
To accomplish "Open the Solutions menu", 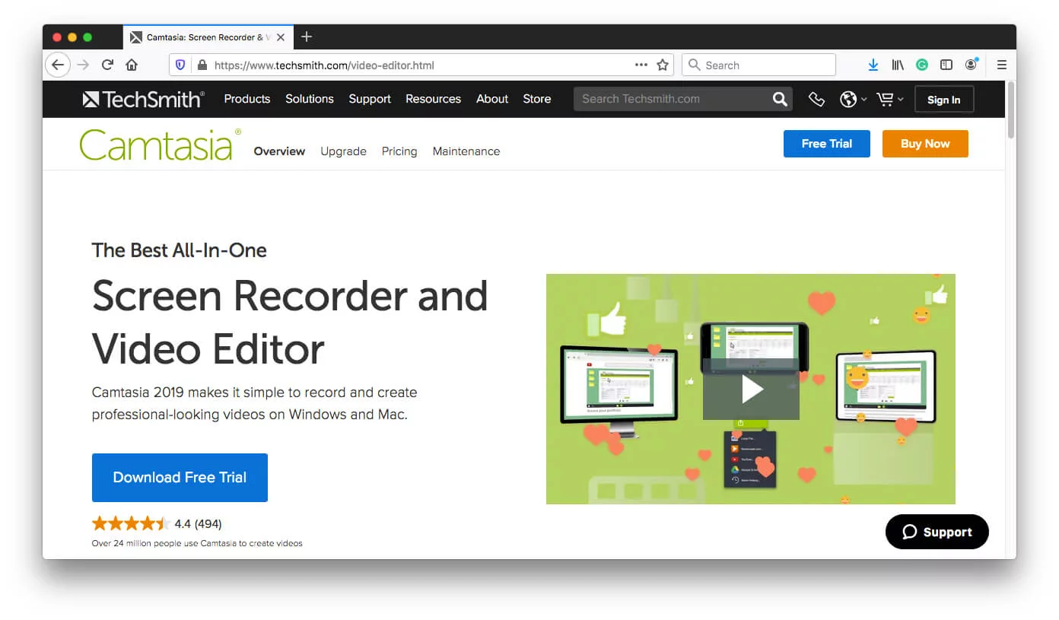I will (310, 99).
